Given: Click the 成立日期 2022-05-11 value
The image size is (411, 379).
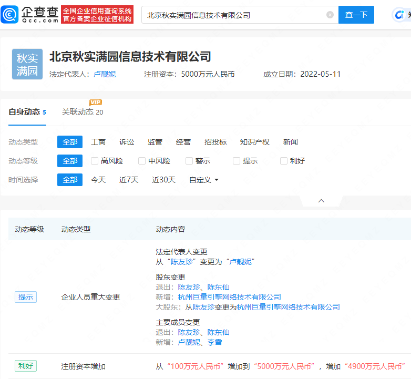Looking at the screenshot, I should [320, 74].
